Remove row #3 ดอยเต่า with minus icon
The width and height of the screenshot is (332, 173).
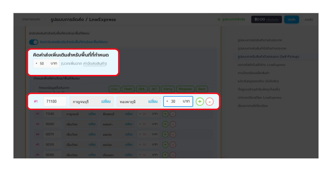click(173, 124)
